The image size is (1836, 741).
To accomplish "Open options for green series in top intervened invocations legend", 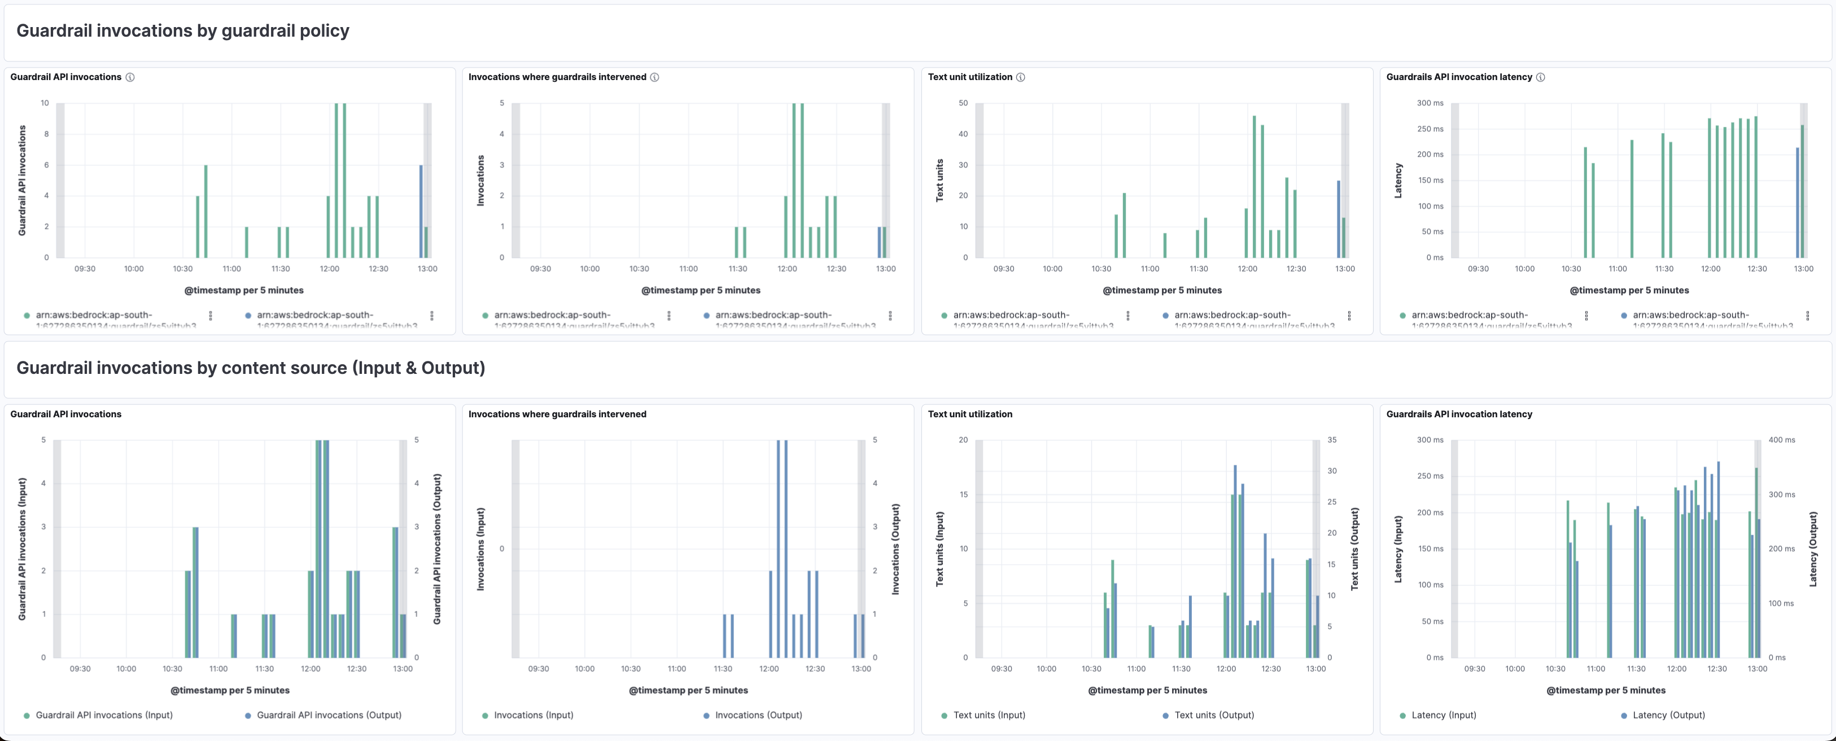I will coord(668,315).
